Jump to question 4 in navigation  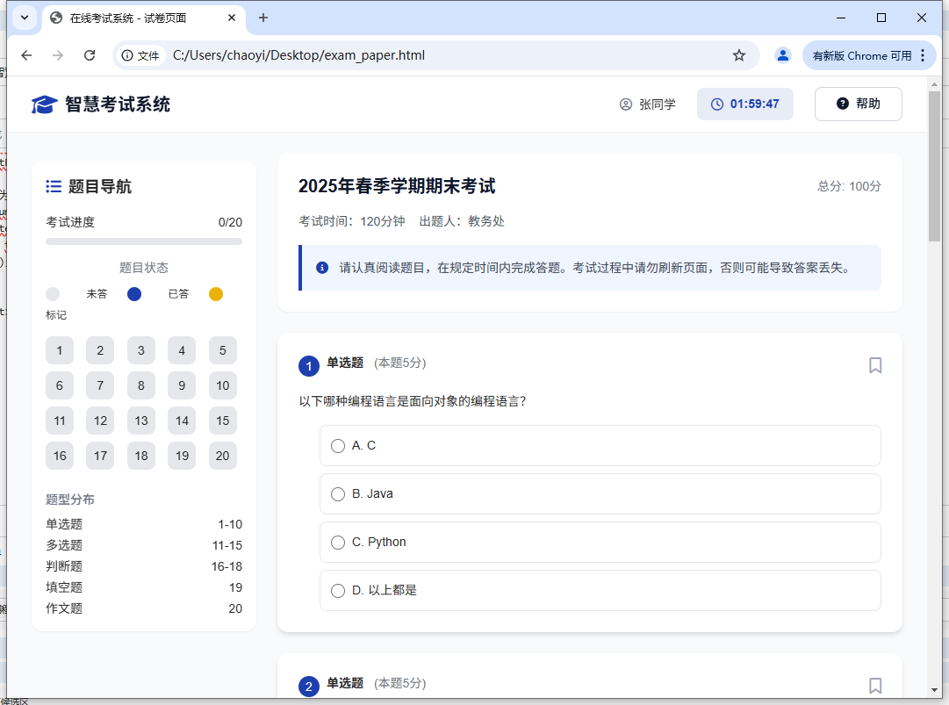[182, 350]
